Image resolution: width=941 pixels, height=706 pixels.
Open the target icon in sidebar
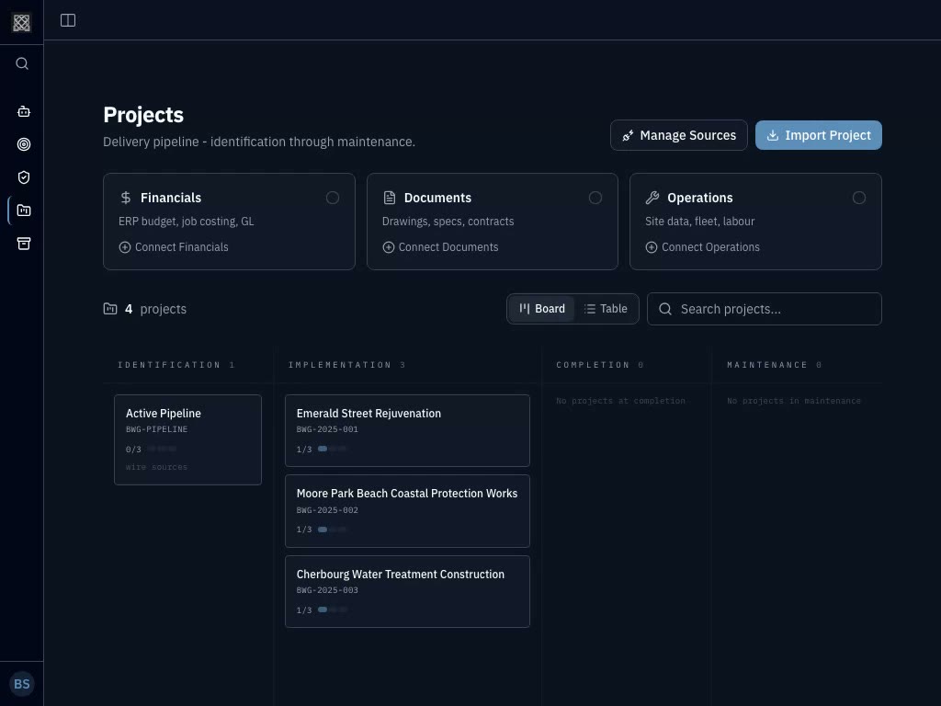(23, 144)
